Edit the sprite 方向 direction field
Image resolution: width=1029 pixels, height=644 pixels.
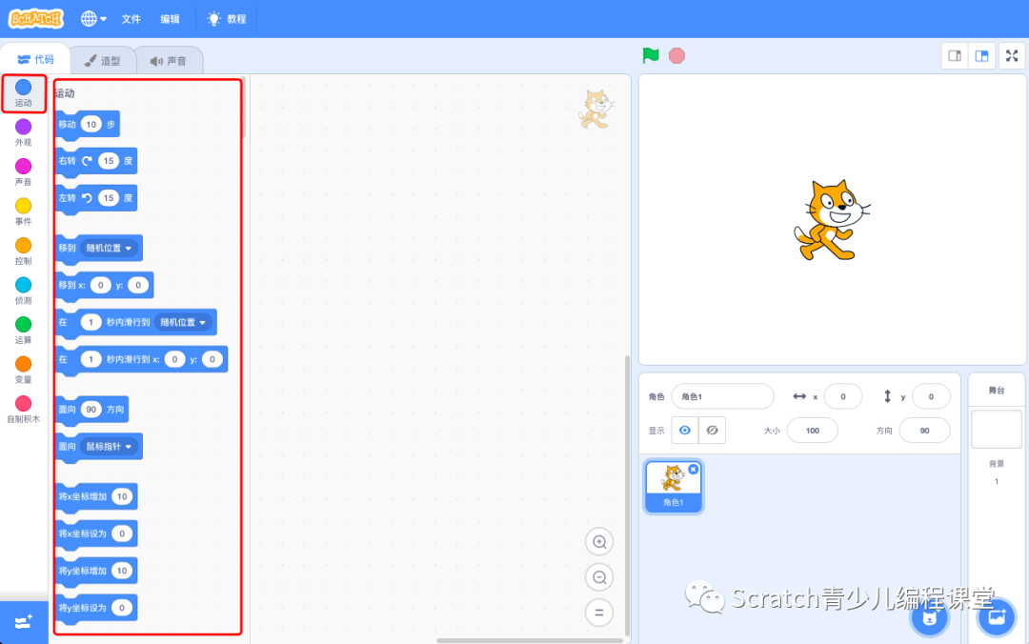924,431
